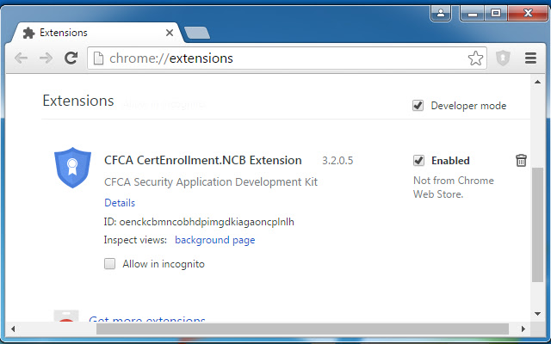
Task: Uncheck the Enabled checkbox for CFCA extension
Action: 418,161
